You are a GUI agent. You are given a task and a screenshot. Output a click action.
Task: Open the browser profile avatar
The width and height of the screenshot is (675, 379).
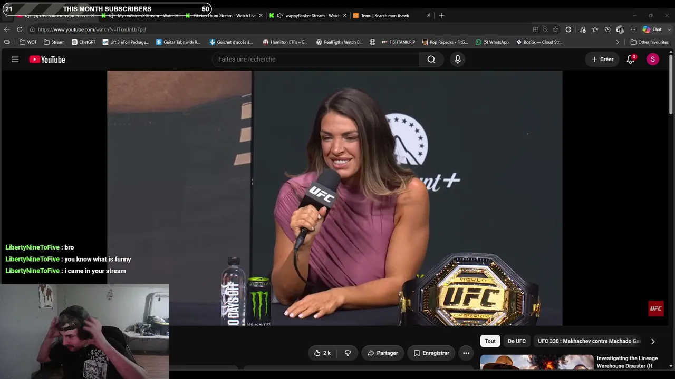[x=620, y=29]
